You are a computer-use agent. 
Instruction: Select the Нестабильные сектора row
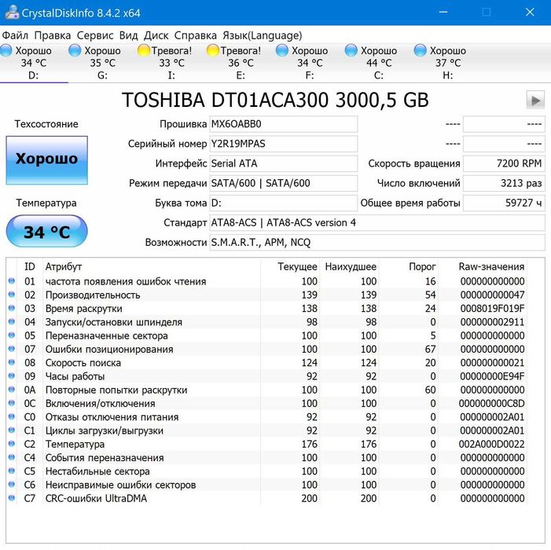coord(266,471)
